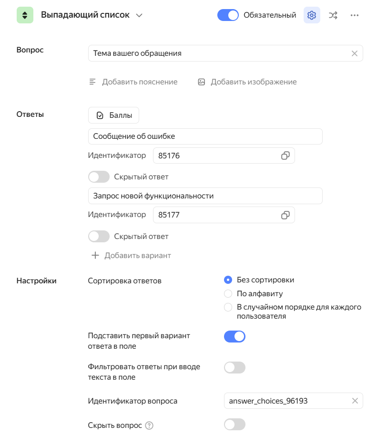Enable Скрытый ответ for Сообщение об ошибке
The height and width of the screenshot is (436, 377).
click(x=99, y=177)
